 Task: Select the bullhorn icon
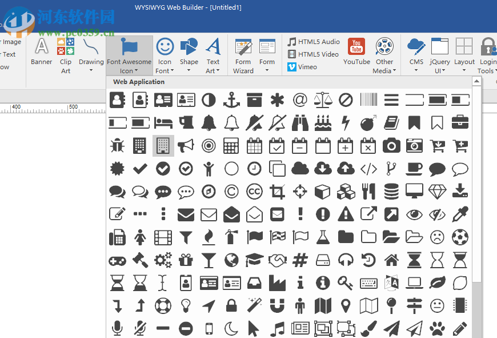coord(186,145)
